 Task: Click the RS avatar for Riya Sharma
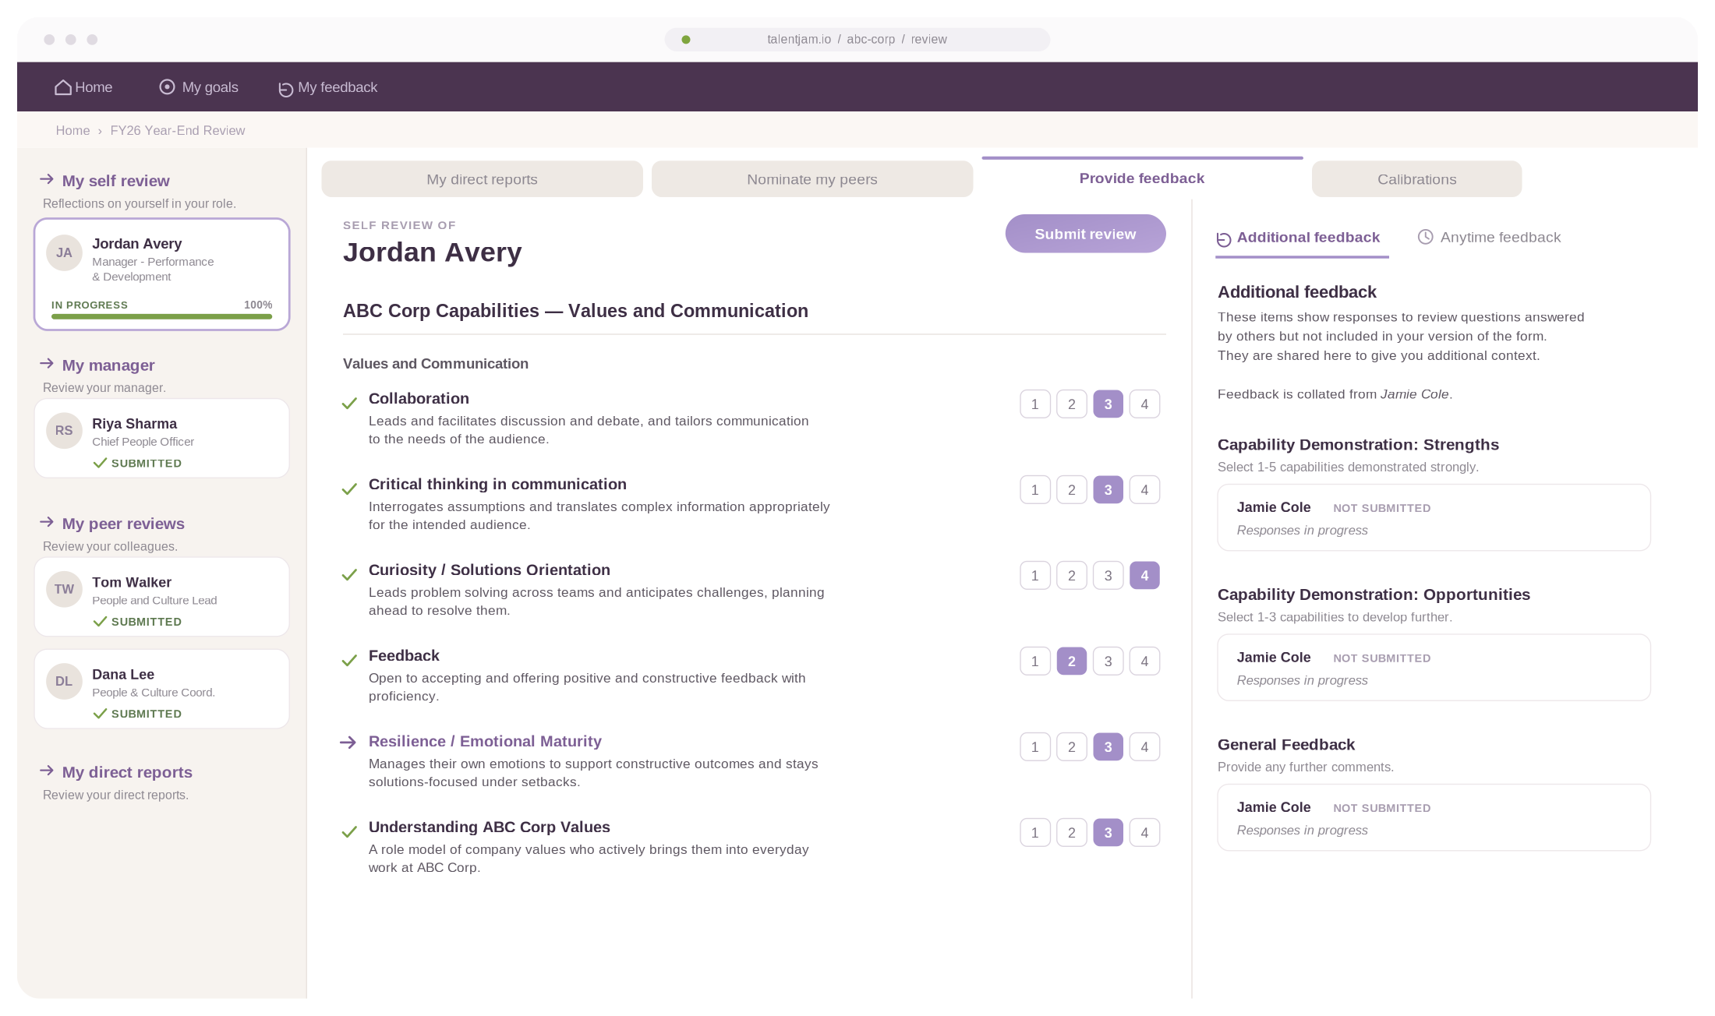(64, 430)
